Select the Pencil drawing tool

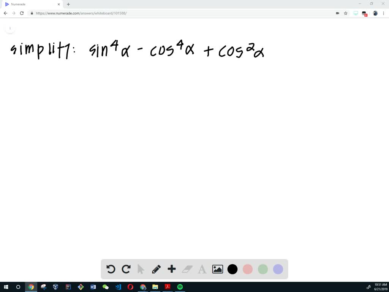tap(156, 269)
